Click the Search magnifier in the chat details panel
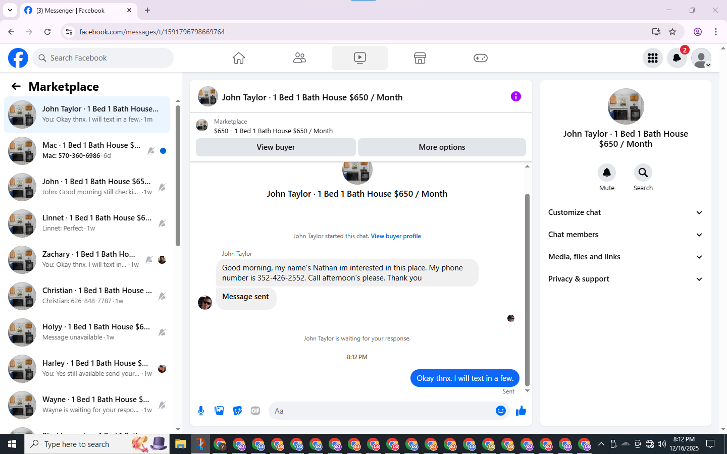This screenshot has width=727, height=454. (x=643, y=173)
